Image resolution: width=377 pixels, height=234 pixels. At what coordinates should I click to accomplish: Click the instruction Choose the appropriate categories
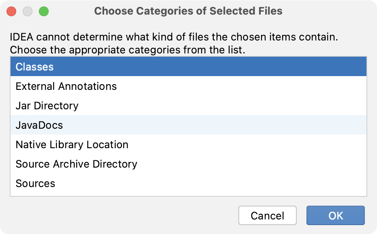click(95, 50)
